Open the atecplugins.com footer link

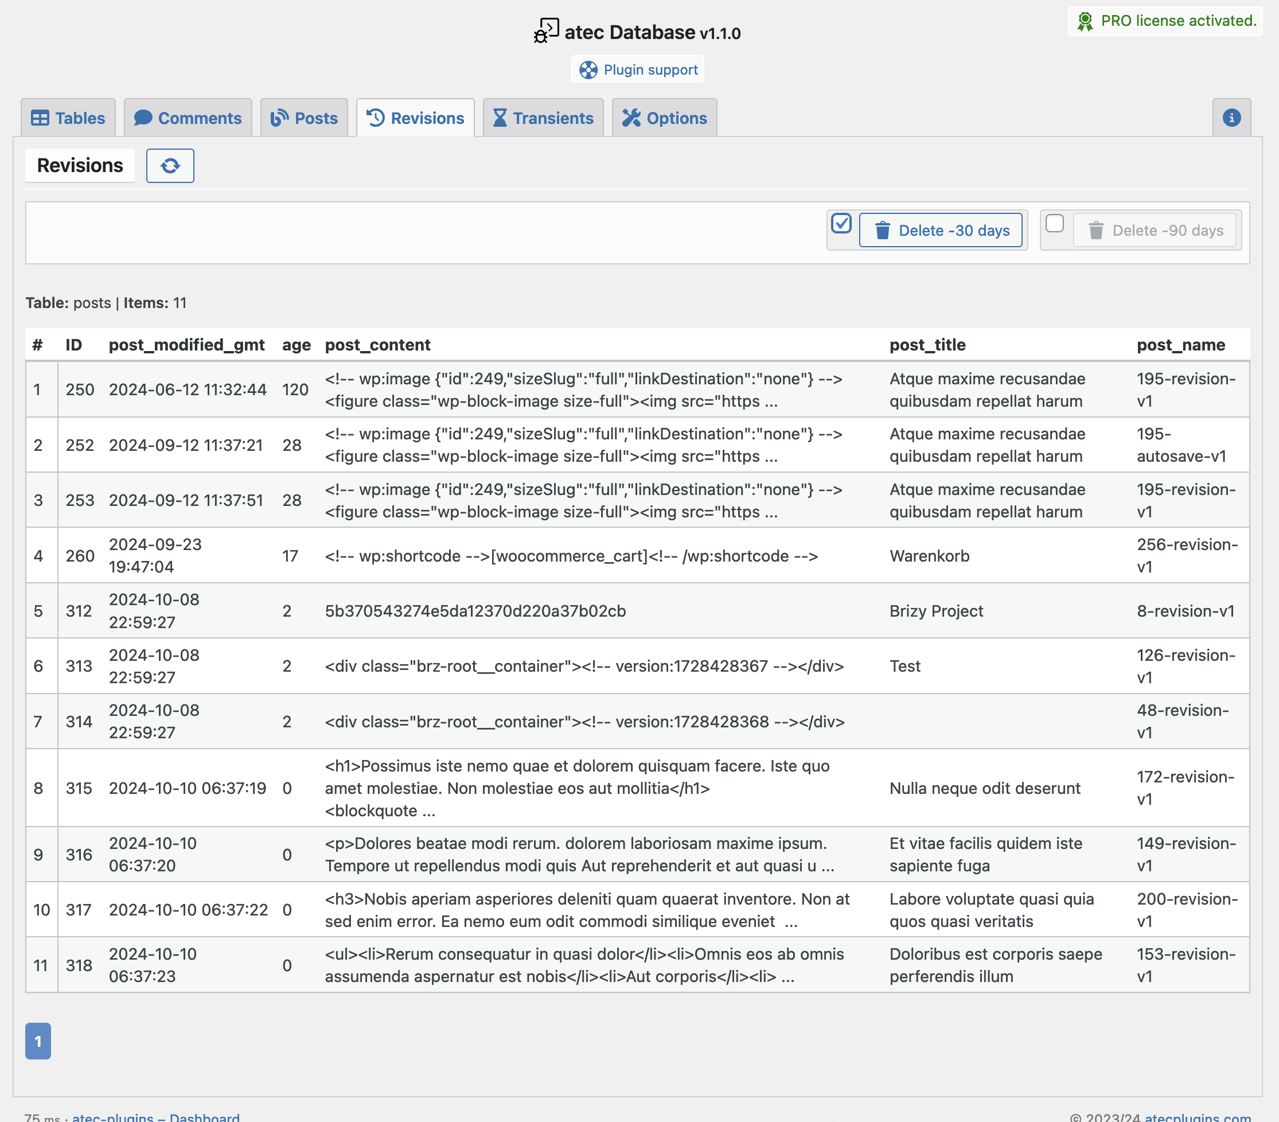[1198, 1117]
